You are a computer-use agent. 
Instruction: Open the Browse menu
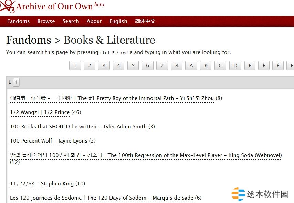46,21
